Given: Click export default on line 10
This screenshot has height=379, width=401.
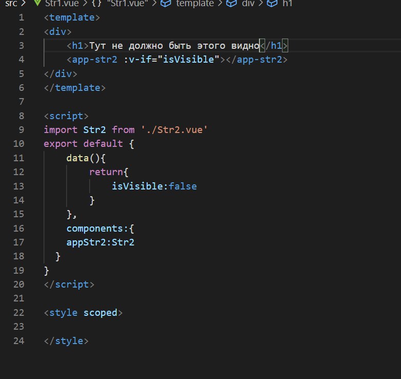Looking at the screenshot, I should tap(83, 144).
